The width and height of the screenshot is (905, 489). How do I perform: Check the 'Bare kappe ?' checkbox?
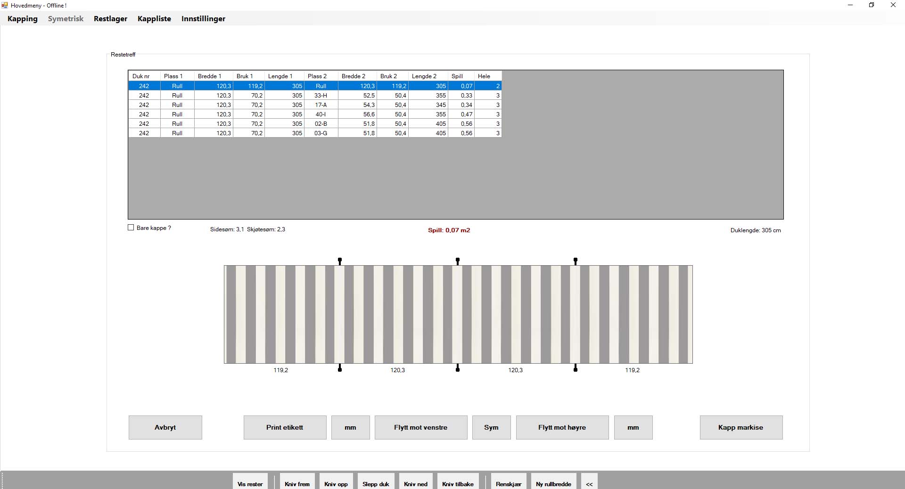coord(131,228)
